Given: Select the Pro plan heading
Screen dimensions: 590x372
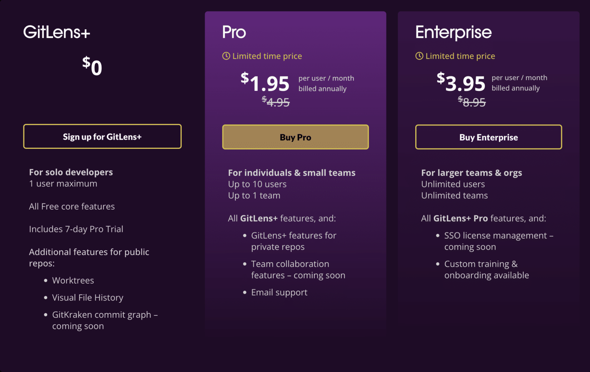Looking at the screenshot, I should tap(234, 33).
